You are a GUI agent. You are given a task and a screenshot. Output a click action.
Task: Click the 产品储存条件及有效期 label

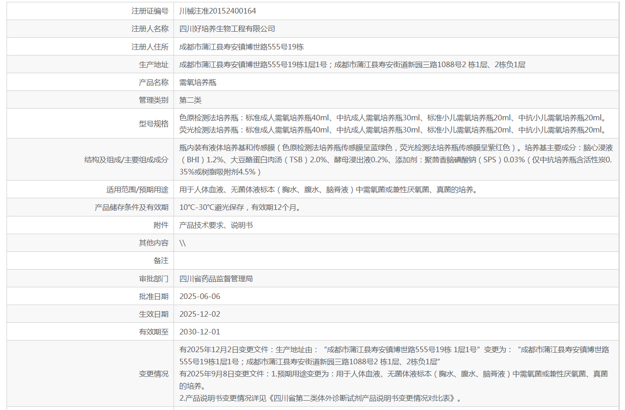coord(132,207)
